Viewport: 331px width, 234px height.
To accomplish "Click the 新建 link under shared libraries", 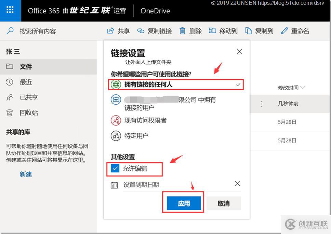I will click(26, 174).
